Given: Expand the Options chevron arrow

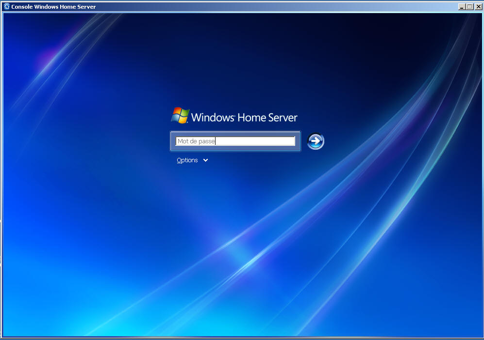Looking at the screenshot, I should [205, 160].
